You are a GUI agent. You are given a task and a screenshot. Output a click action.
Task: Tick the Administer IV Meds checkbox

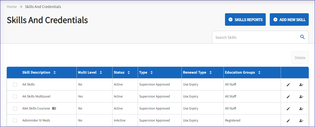[x=15, y=120]
